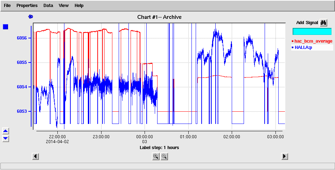Click the 6055 Y-axis label
Viewport: 335px width, 170px height.
click(21, 62)
